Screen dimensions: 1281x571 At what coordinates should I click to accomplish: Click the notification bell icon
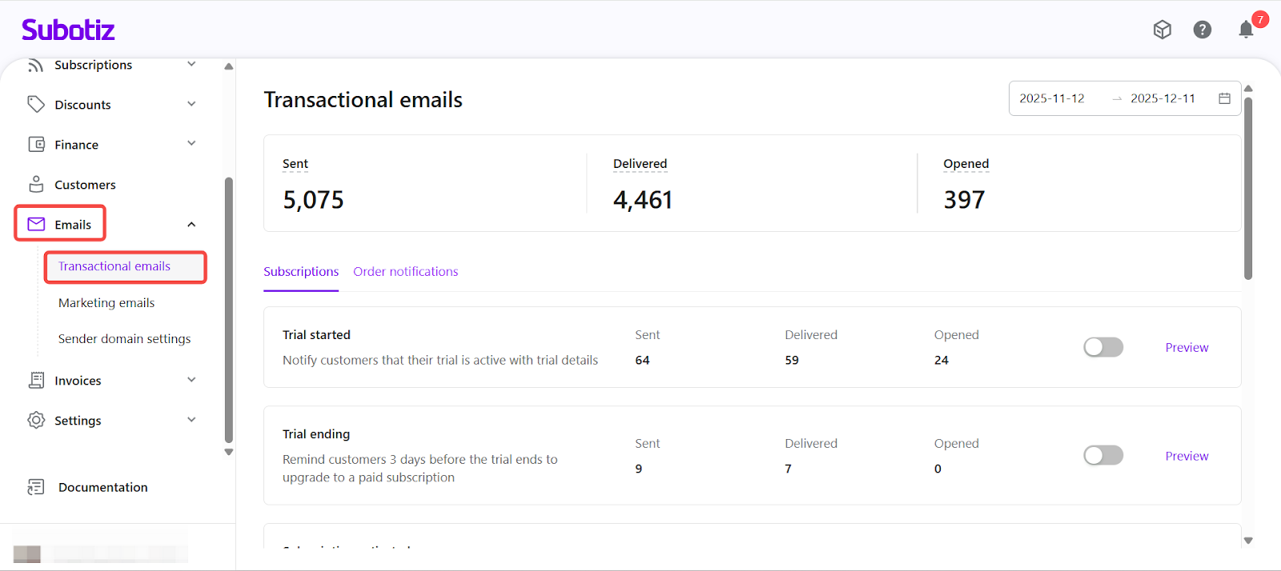1246,30
